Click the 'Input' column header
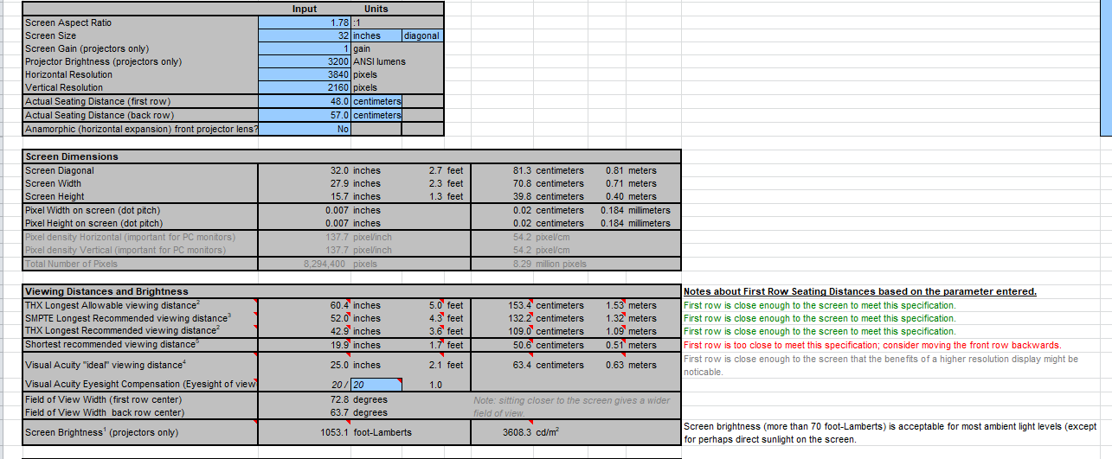The height and width of the screenshot is (459, 1112). pos(305,9)
